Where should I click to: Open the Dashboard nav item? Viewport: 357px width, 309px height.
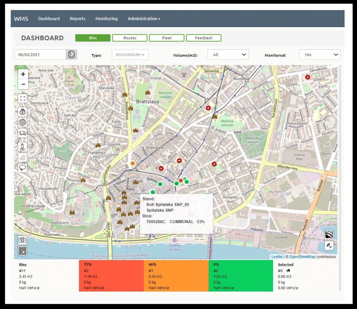(x=49, y=19)
